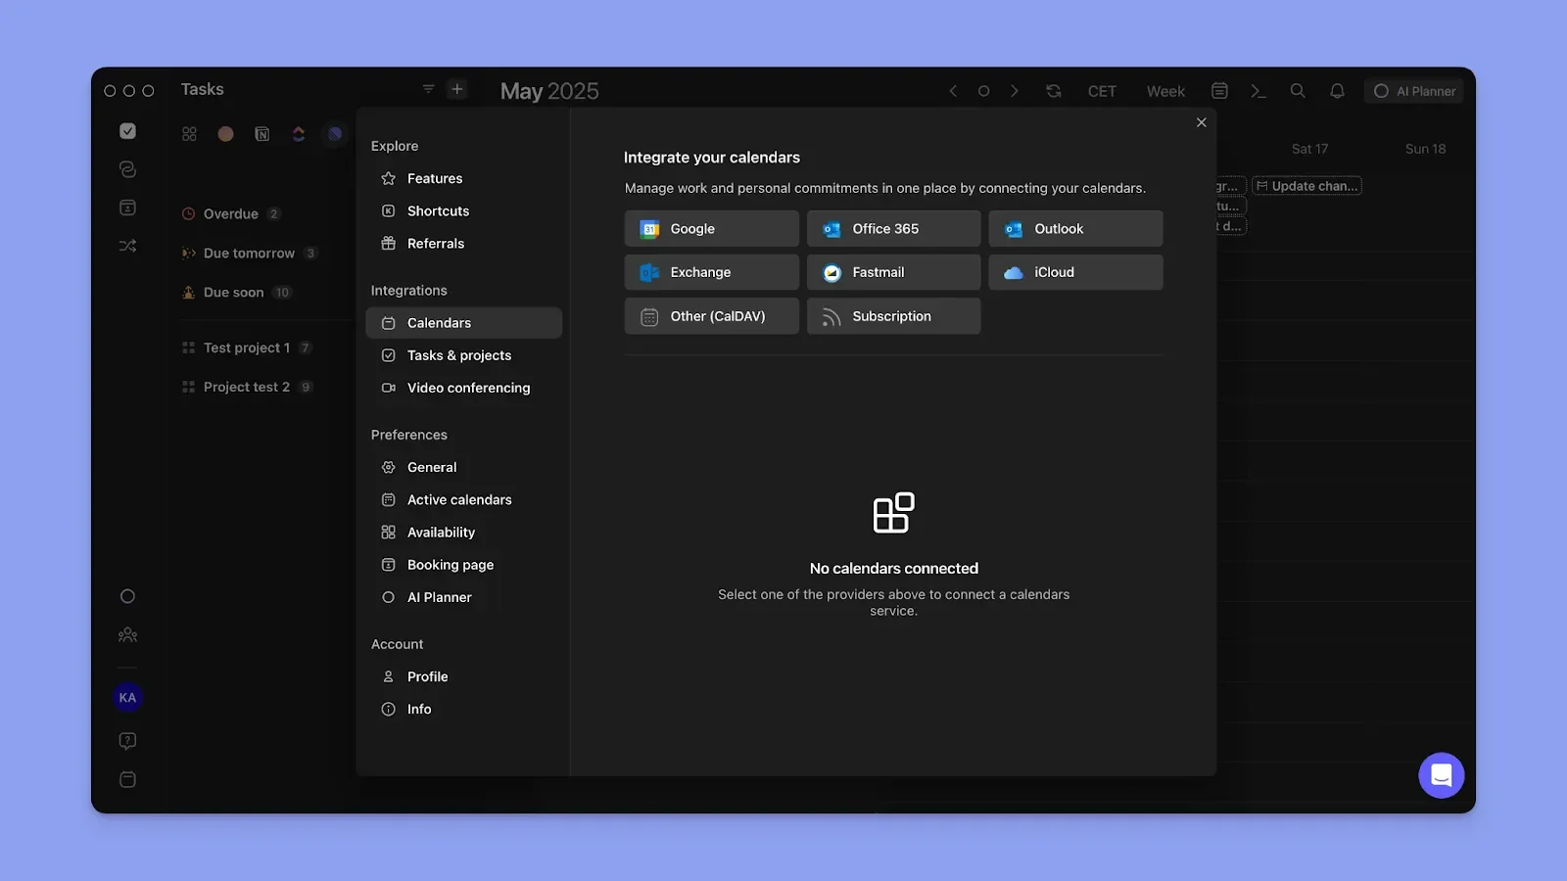Open the Week view selector

(1164, 90)
